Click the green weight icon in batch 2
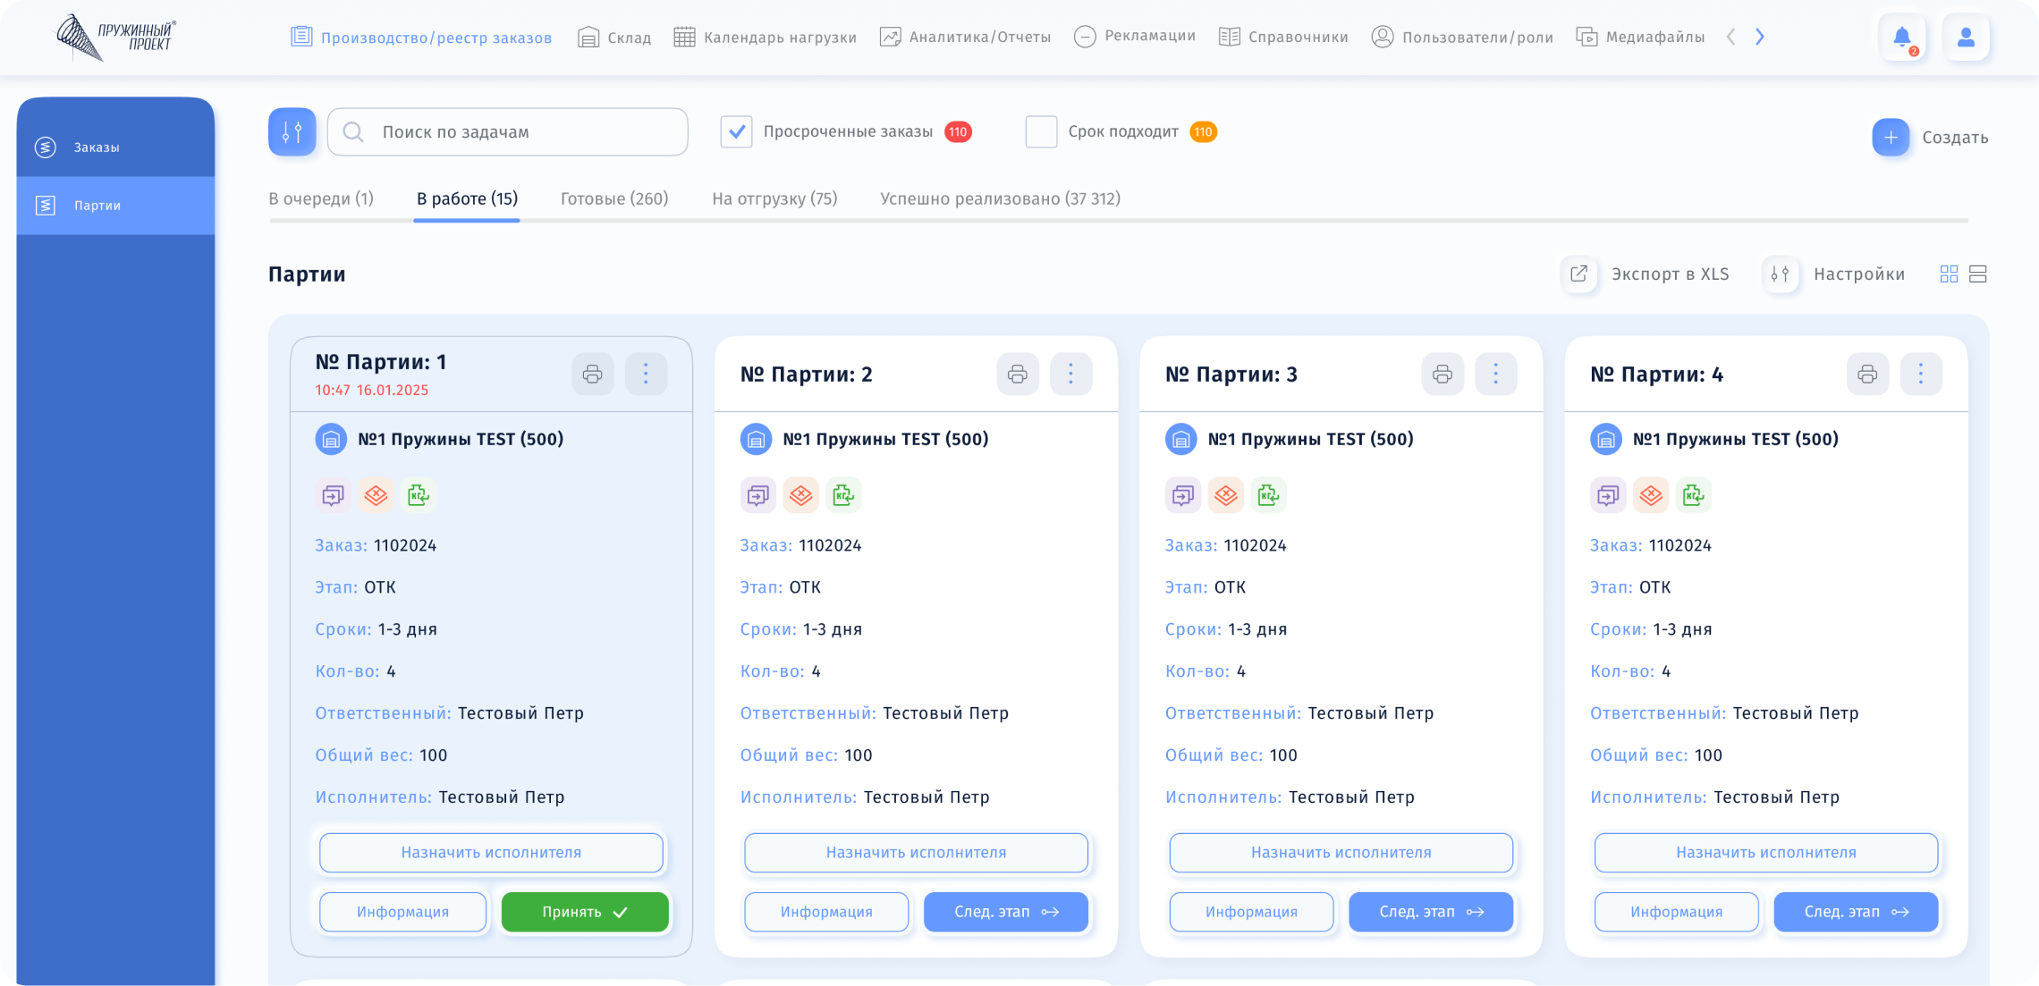Viewport: 2039px width, 986px height. point(843,495)
